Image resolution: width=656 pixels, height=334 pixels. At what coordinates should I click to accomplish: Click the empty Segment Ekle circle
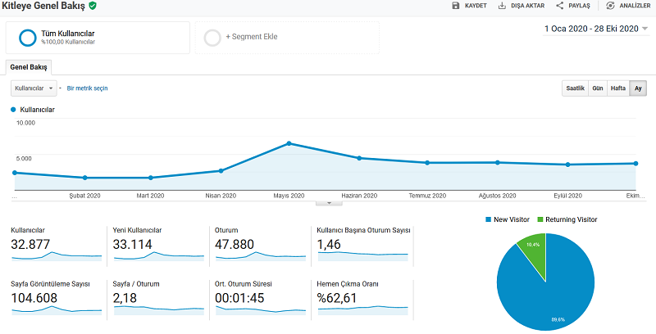pyautogui.click(x=212, y=38)
